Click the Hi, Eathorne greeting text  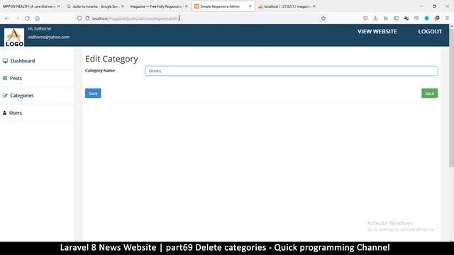point(40,28)
